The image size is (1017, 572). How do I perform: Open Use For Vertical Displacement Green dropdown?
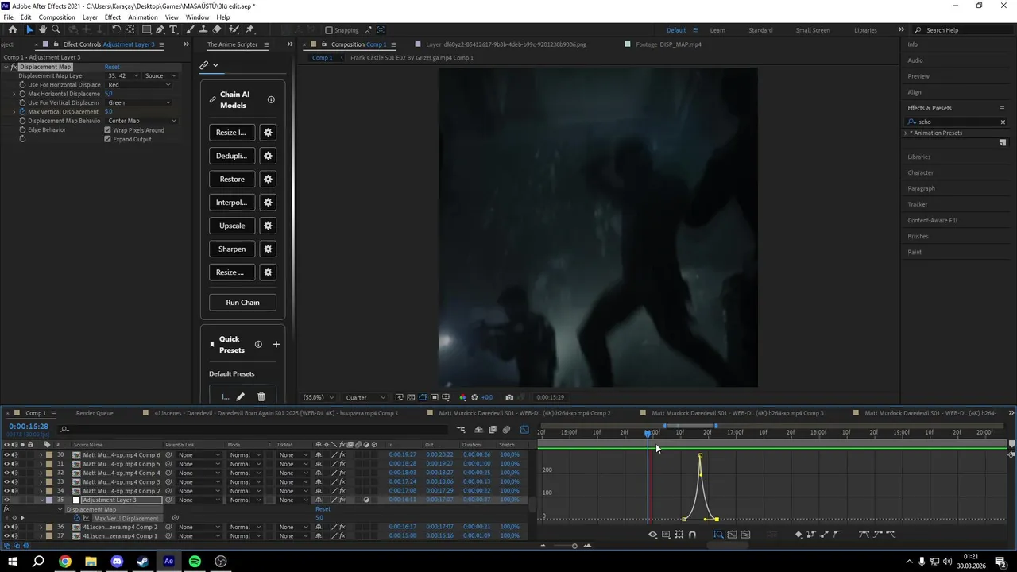(x=139, y=102)
